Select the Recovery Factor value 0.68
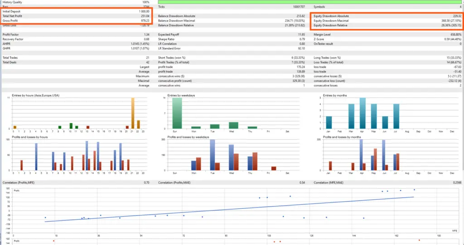 pyautogui.click(x=146, y=39)
